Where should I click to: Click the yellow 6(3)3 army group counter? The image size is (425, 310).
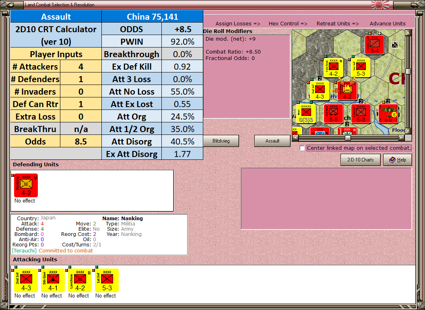306,114
